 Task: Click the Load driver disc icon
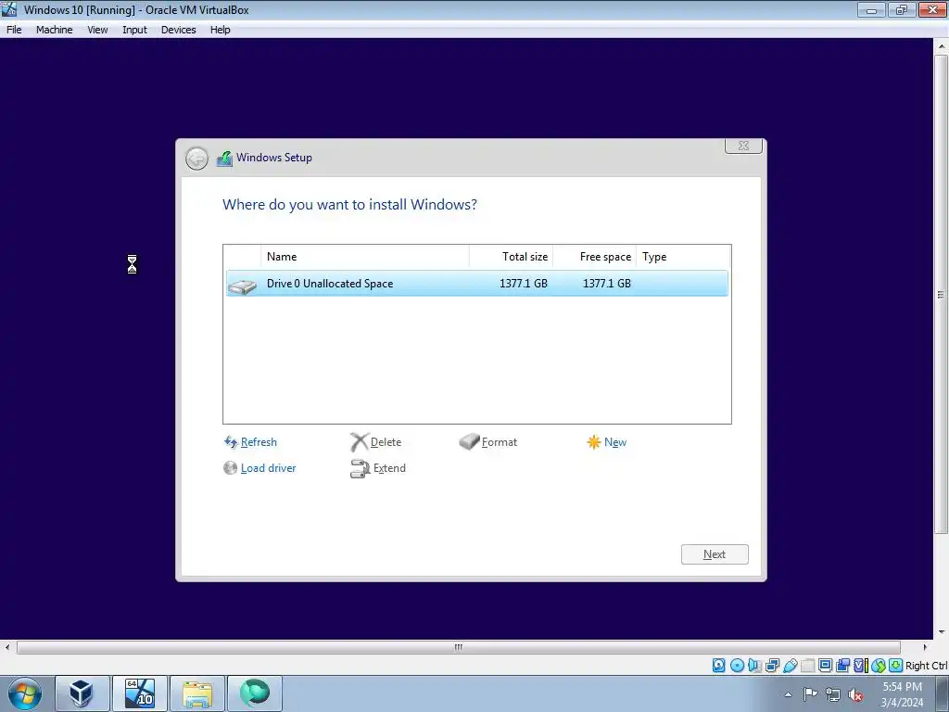230,468
